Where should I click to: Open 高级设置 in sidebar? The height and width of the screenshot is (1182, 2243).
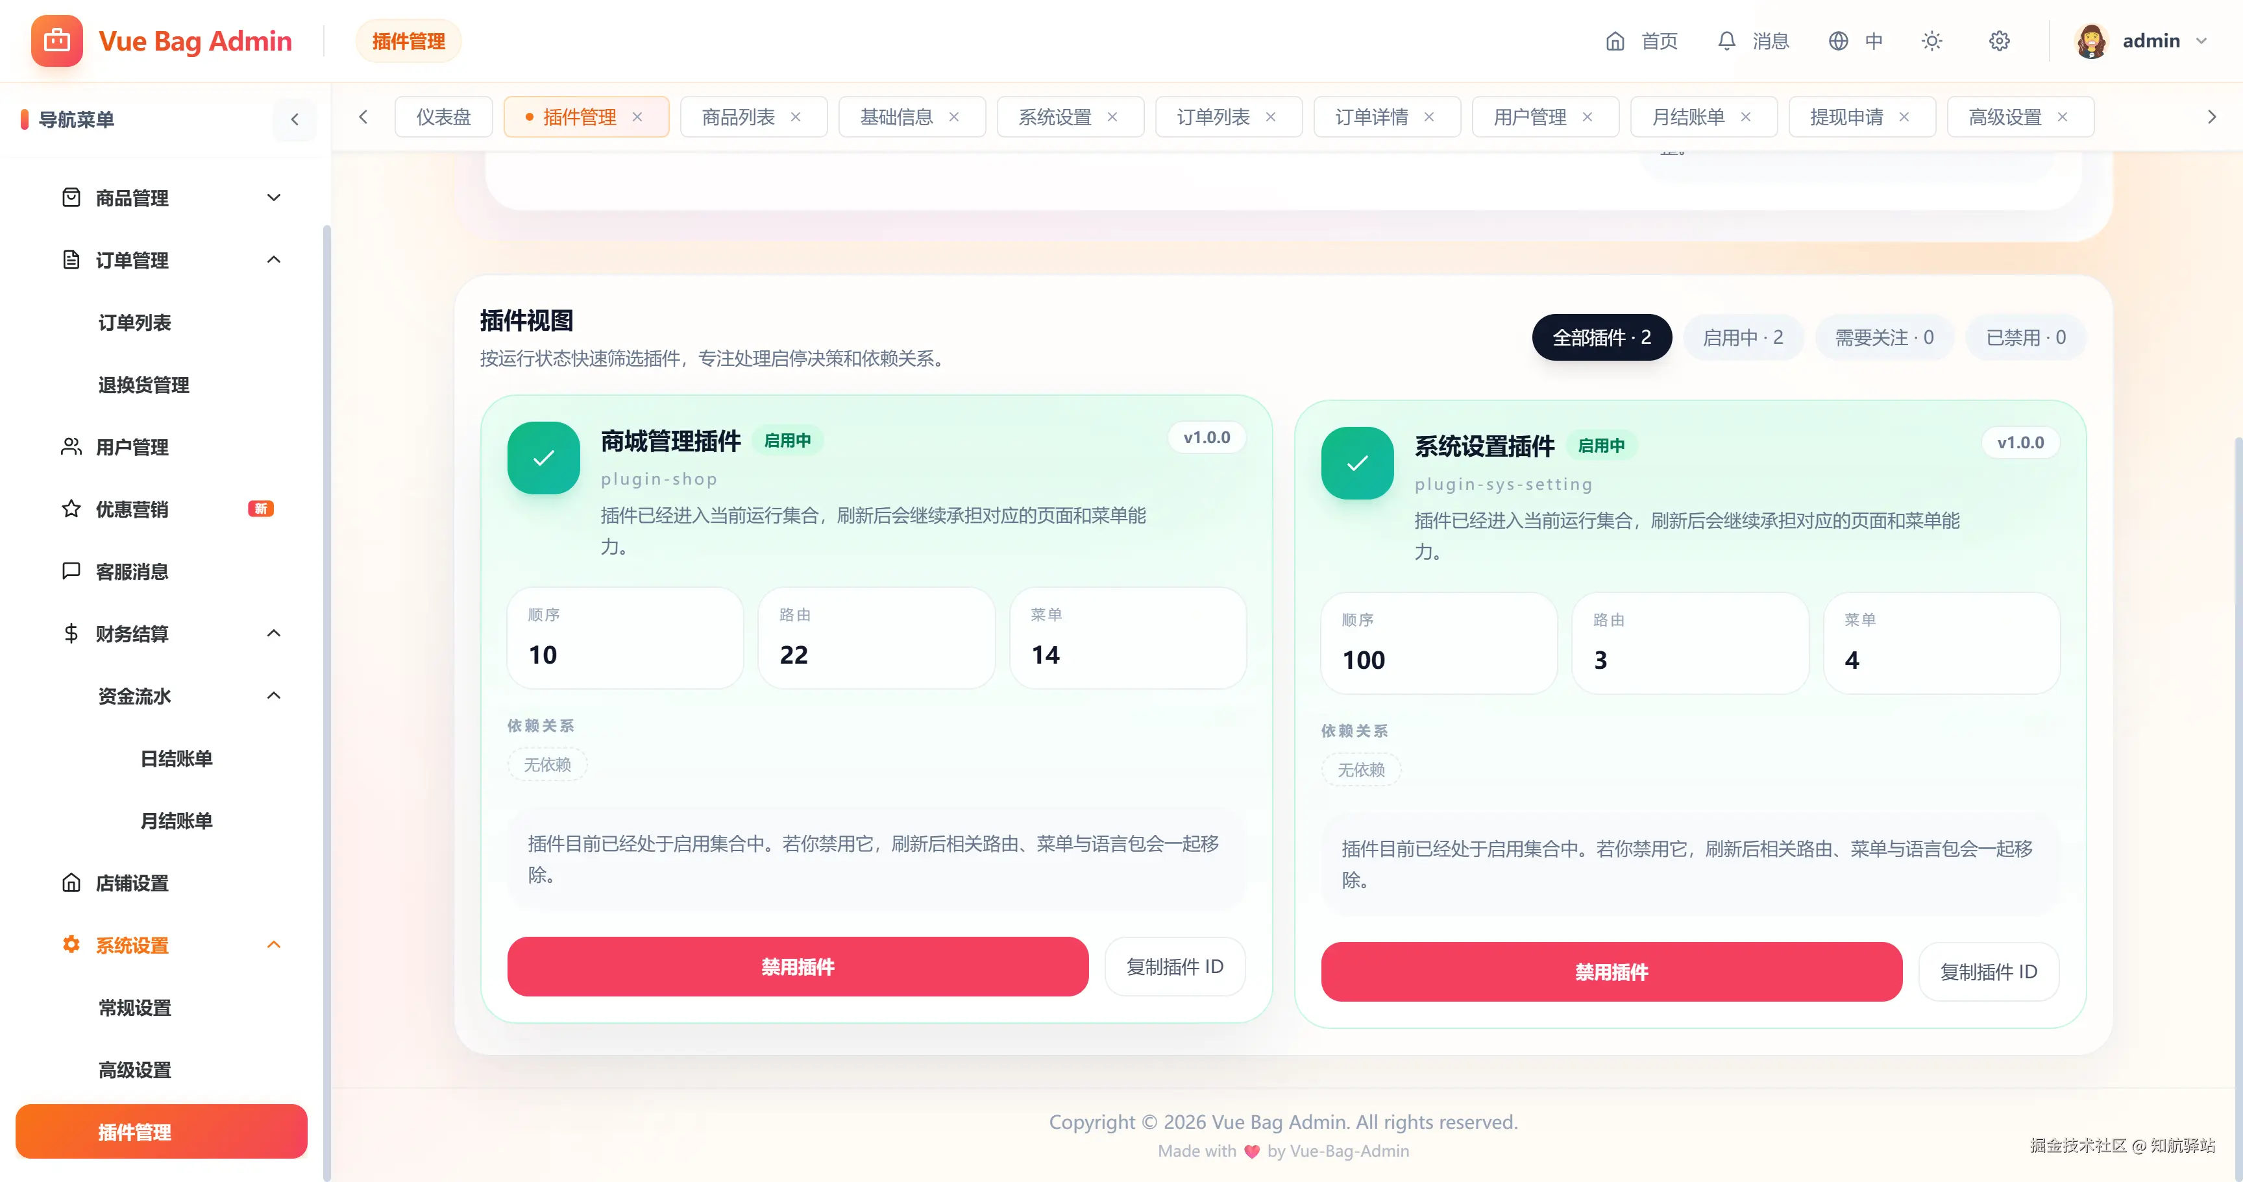(x=135, y=1070)
